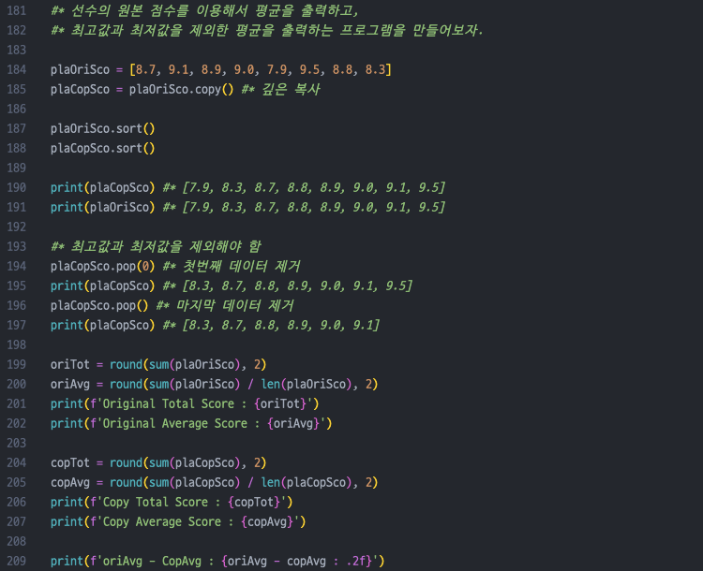Click the .2f format specifier on line 209
This screenshot has width=703, height=571.
pos(356,561)
